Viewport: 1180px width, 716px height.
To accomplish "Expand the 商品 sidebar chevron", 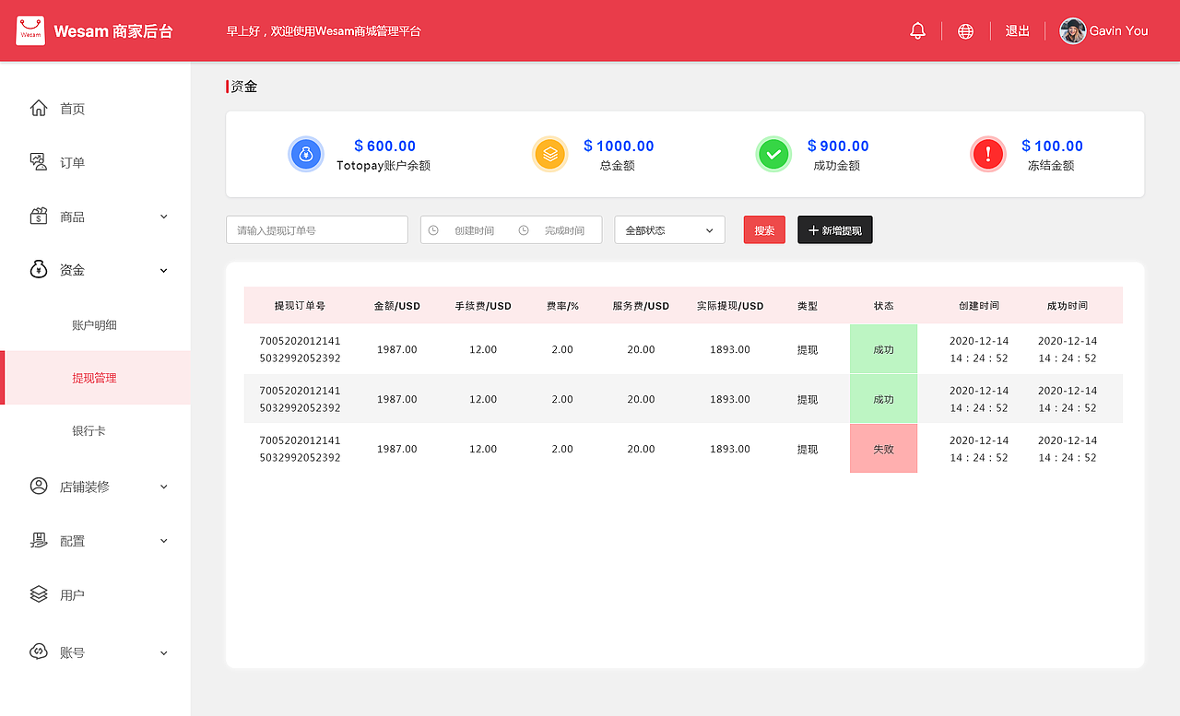I will point(164,217).
